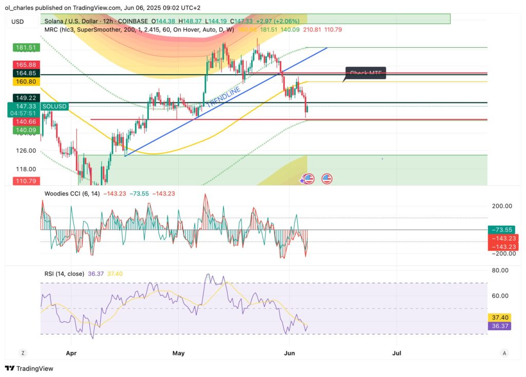This screenshot has width=526, height=377.
Task: Toggle the RSI (14, close) indicator legend
Action: pyautogui.click(x=64, y=274)
